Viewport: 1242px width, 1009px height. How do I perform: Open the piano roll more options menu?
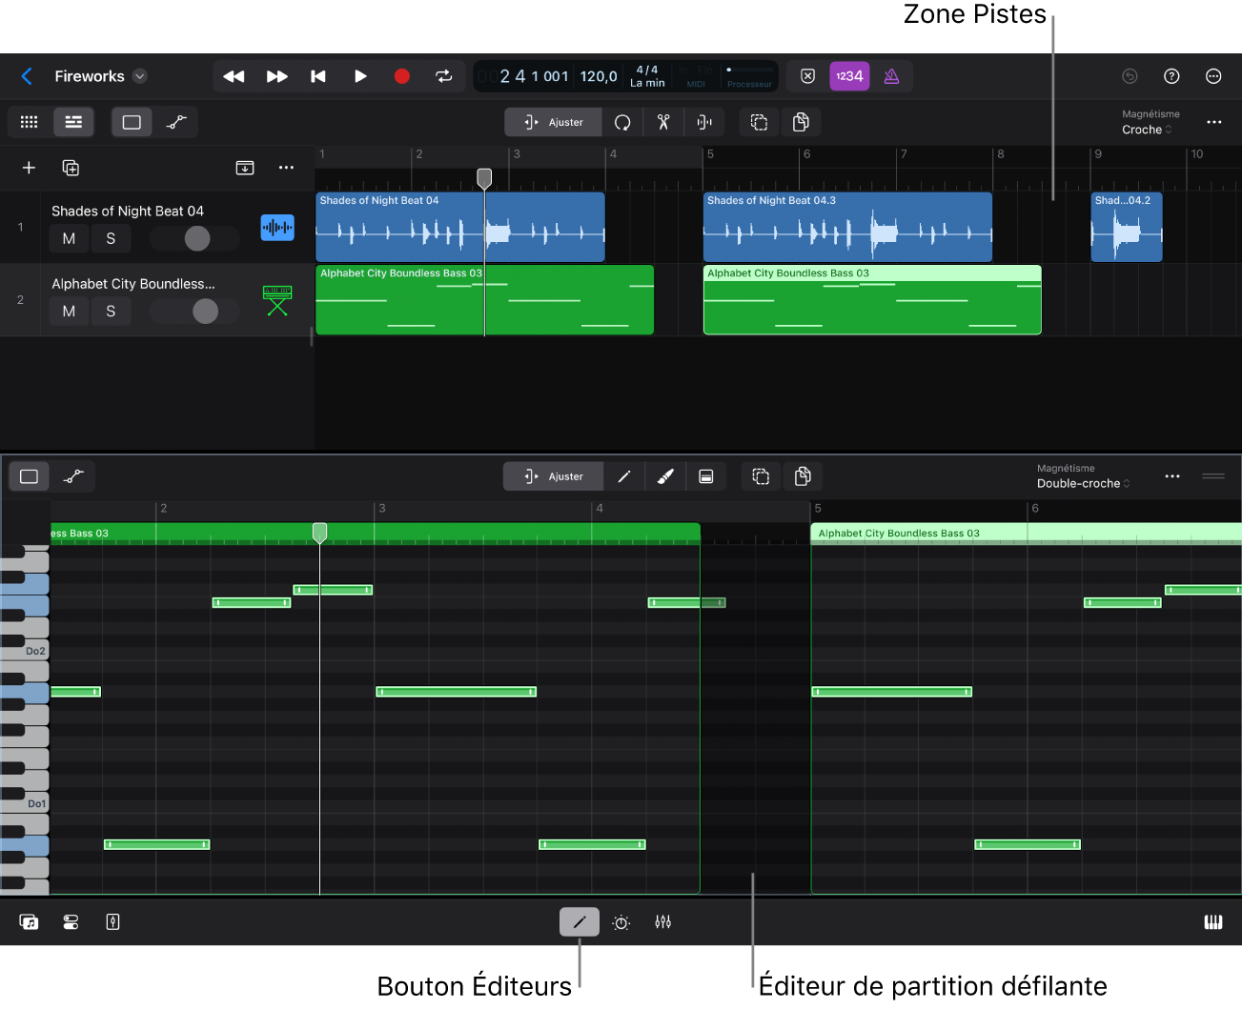point(1172,476)
